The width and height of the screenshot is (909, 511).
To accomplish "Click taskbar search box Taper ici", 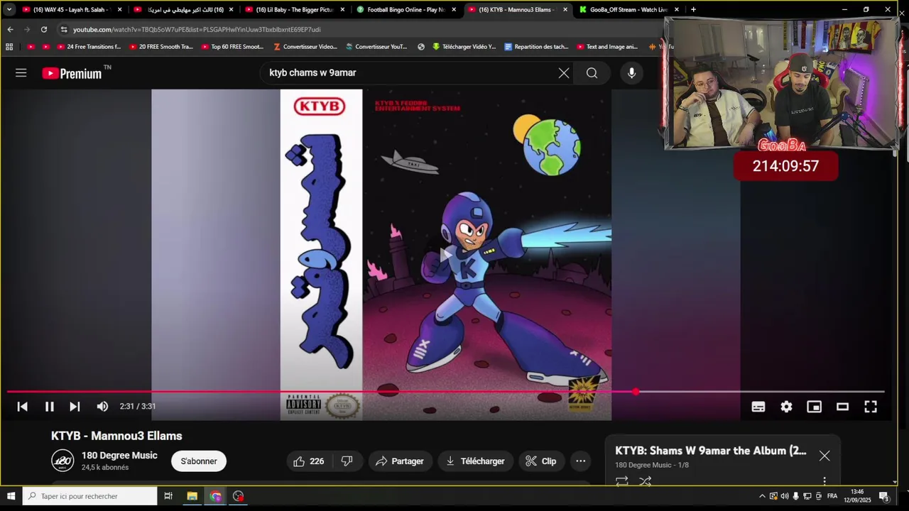I will (90, 496).
